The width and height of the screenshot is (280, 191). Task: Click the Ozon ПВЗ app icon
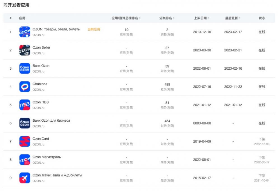(25, 105)
